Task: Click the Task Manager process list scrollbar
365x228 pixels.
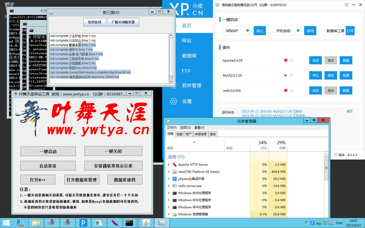Action: [326, 168]
